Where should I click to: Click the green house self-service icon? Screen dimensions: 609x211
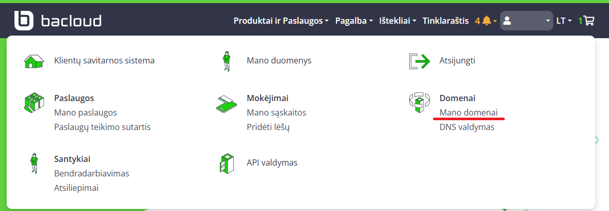coord(34,61)
